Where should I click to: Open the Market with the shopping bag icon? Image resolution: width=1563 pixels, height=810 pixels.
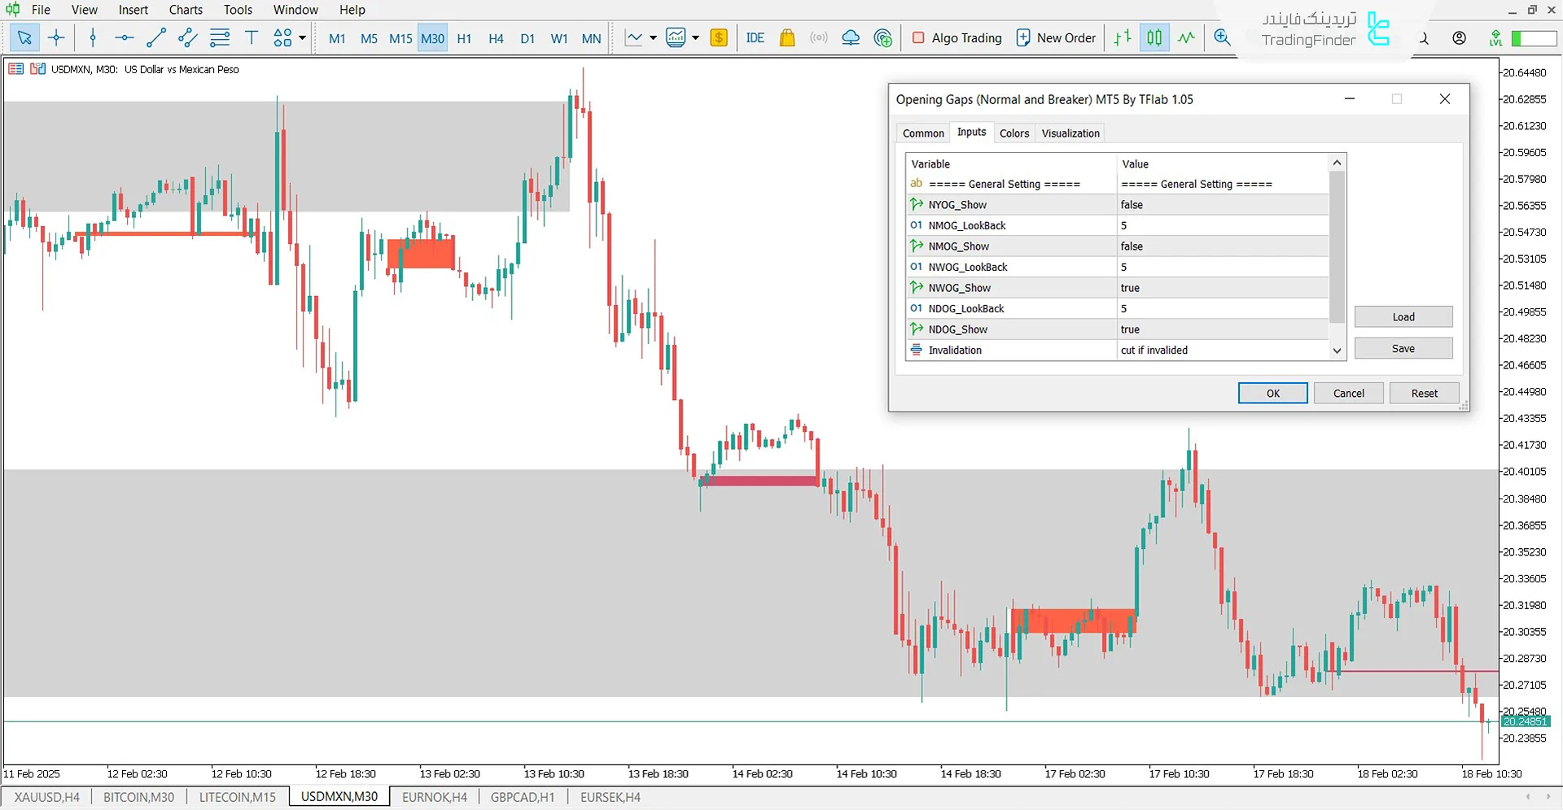[x=786, y=37]
